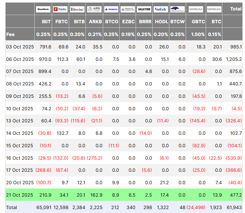The width and height of the screenshot is (245, 213).
Task: Select the Fee row label
Action: point(10,34)
